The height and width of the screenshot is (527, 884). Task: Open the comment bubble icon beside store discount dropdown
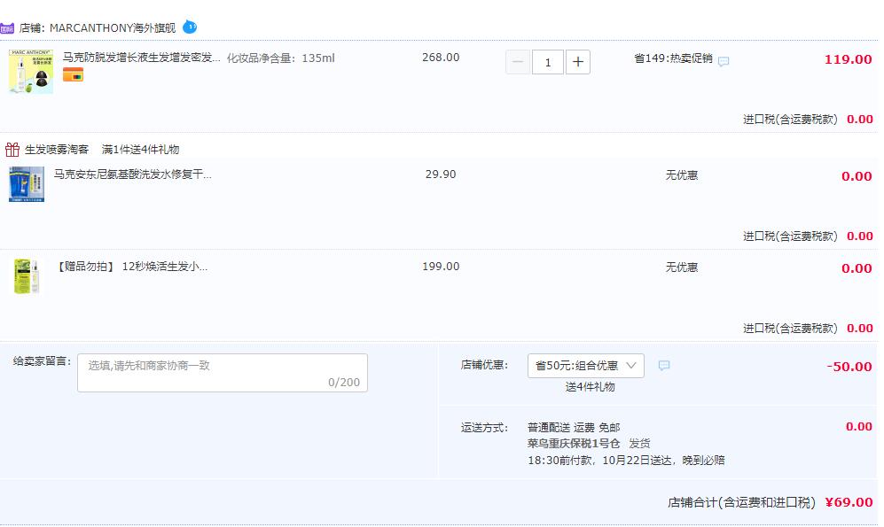coord(664,366)
